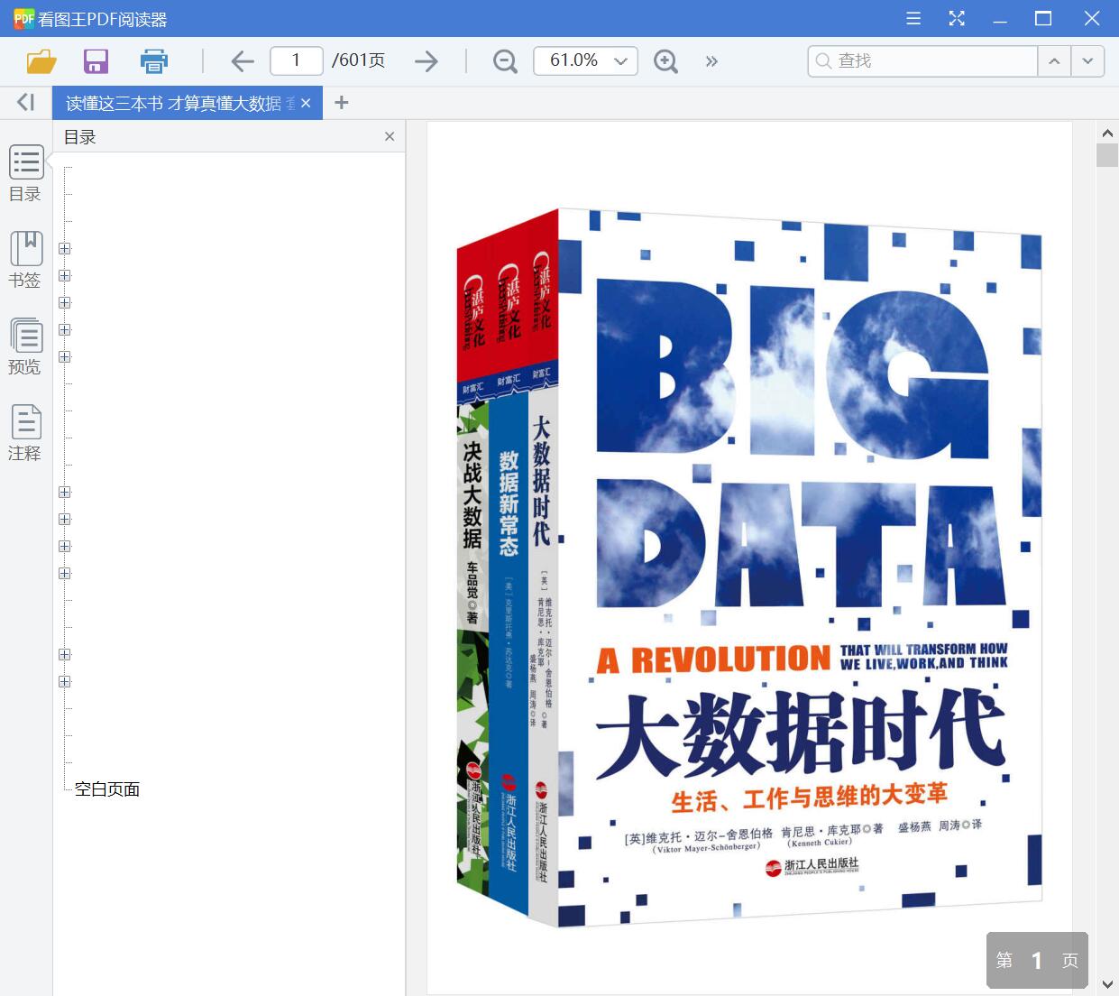Click the 第 1 页 page indicator
Viewport: 1119px width, 996px height.
[x=1037, y=960]
